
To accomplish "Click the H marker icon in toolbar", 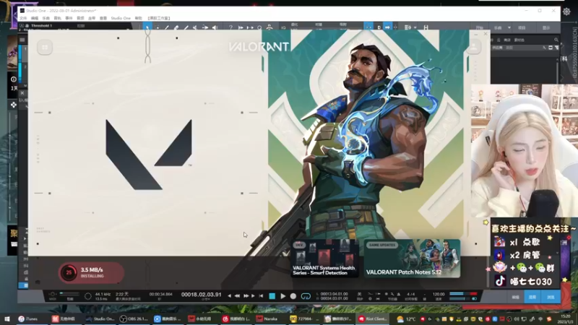I will 426,27.
